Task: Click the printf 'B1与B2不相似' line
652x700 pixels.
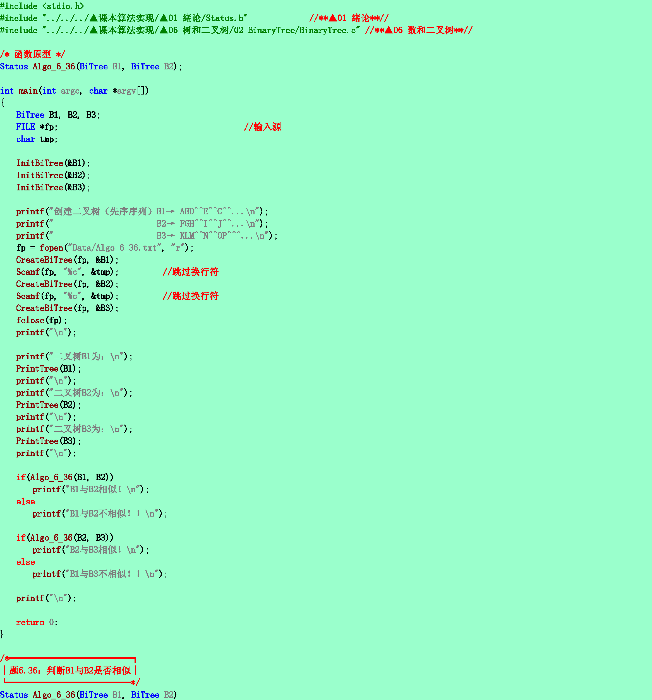Action: tap(100, 514)
